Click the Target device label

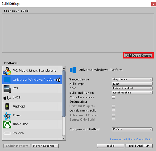point(79,79)
